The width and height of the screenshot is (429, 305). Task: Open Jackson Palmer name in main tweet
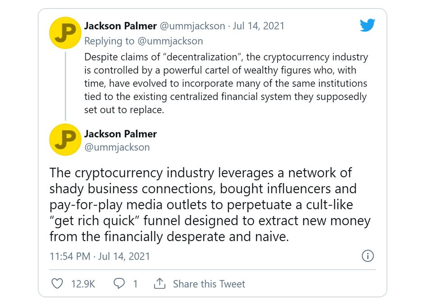[x=120, y=134]
